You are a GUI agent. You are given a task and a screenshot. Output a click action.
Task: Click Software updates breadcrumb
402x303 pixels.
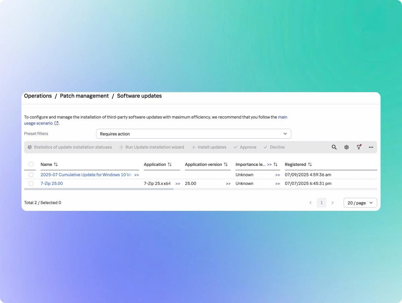(139, 96)
